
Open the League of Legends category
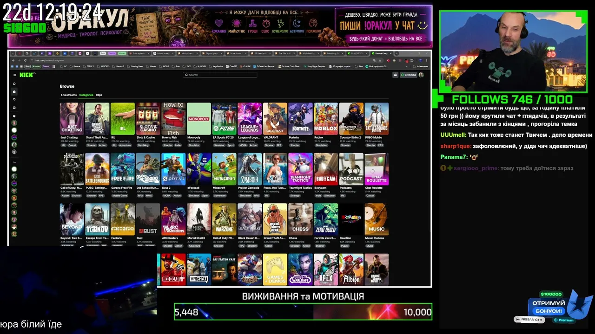250,119
